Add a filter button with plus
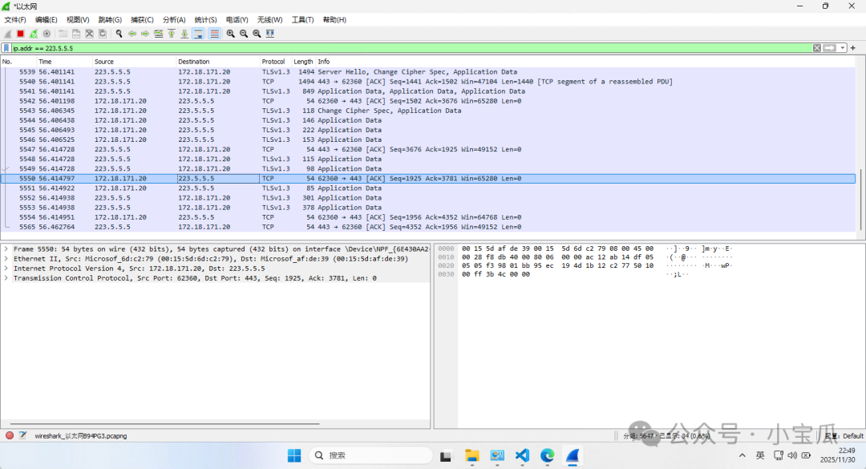This screenshot has height=469, width=866. coord(855,48)
